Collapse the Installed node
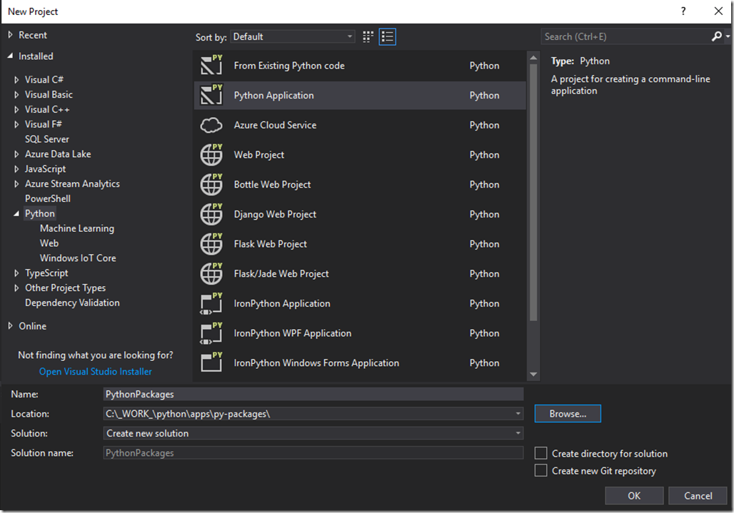734x513 pixels. coord(10,56)
